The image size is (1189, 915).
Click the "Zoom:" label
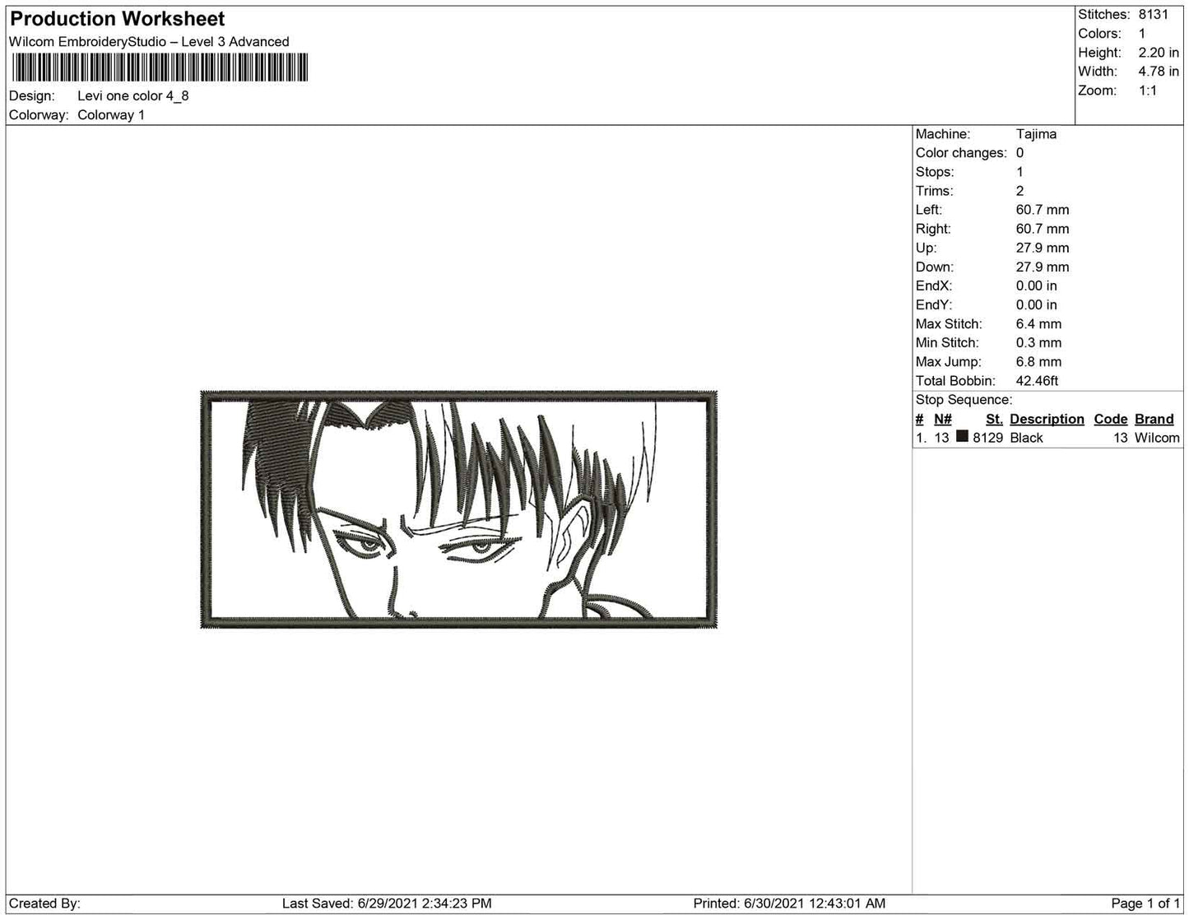[1097, 91]
